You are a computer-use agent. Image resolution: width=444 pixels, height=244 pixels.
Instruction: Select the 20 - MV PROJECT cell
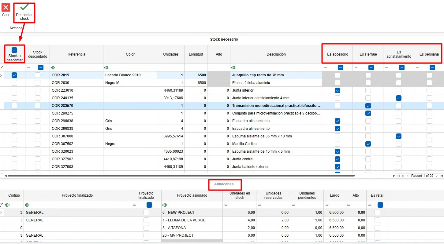click(x=192, y=235)
